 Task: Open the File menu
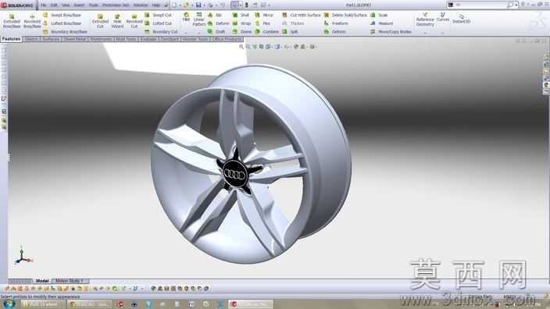(x=44, y=5)
